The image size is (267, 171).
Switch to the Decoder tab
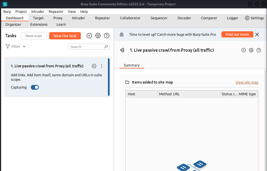184,18
